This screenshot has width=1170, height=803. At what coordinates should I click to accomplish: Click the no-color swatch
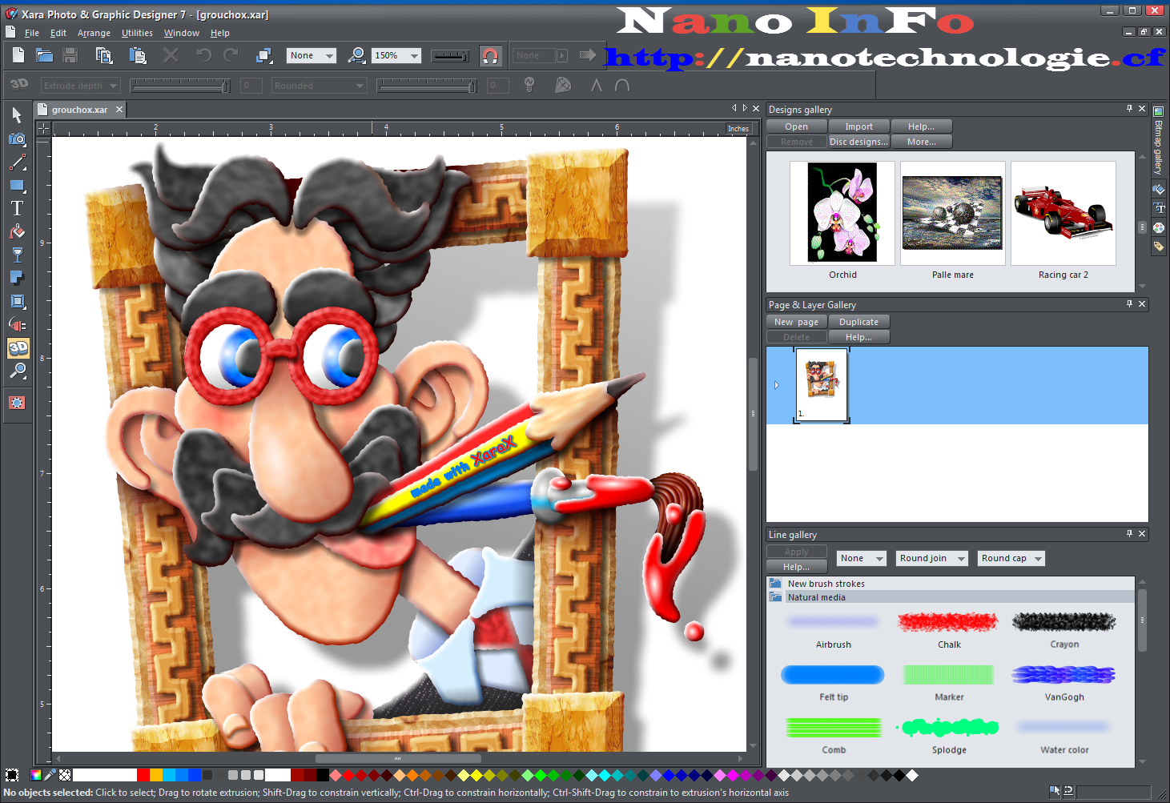coord(65,775)
